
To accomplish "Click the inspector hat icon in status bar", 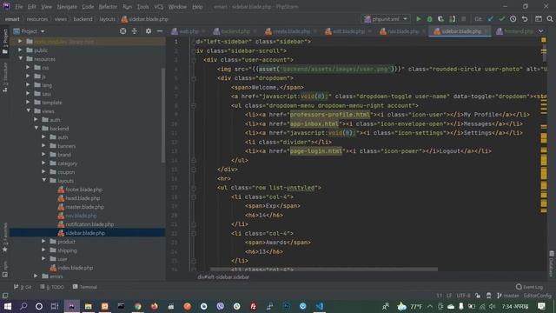I will click(488, 296).
